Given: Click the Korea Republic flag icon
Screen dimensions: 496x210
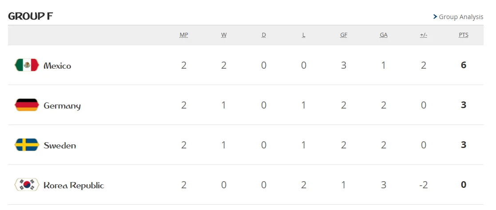Looking at the screenshot, I should [27, 184].
